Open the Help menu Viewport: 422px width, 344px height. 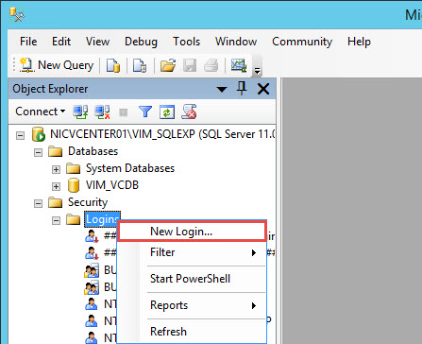[359, 42]
